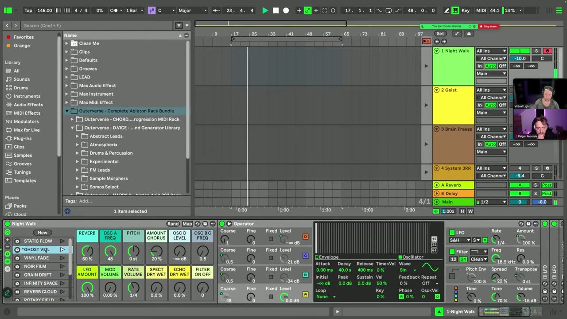Click the Map button in Night Walk
The height and width of the screenshot is (319, 567).
(187, 224)
